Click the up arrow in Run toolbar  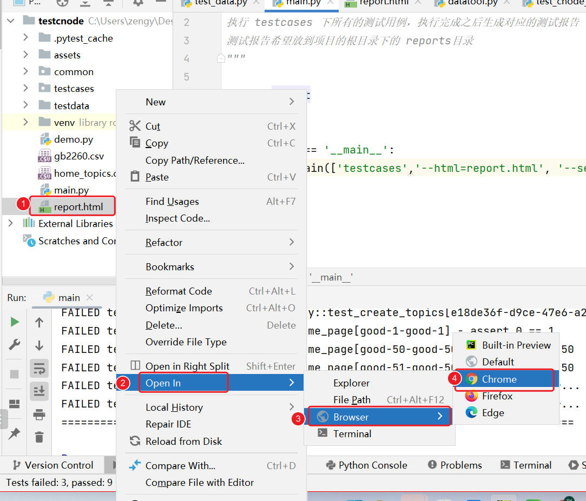39,322
